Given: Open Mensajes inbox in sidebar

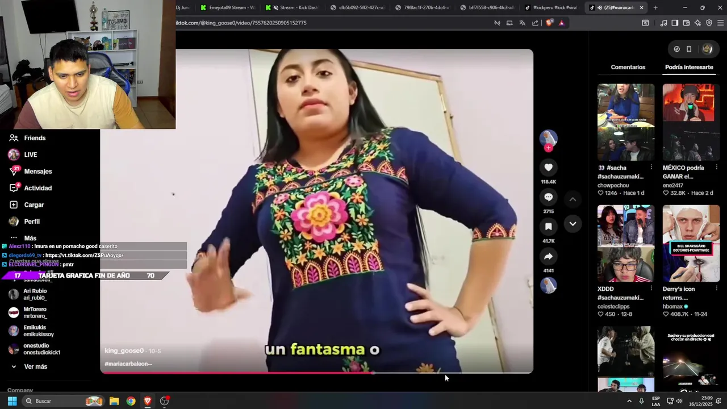Looking at the screenshot, I should pos(37,171).
